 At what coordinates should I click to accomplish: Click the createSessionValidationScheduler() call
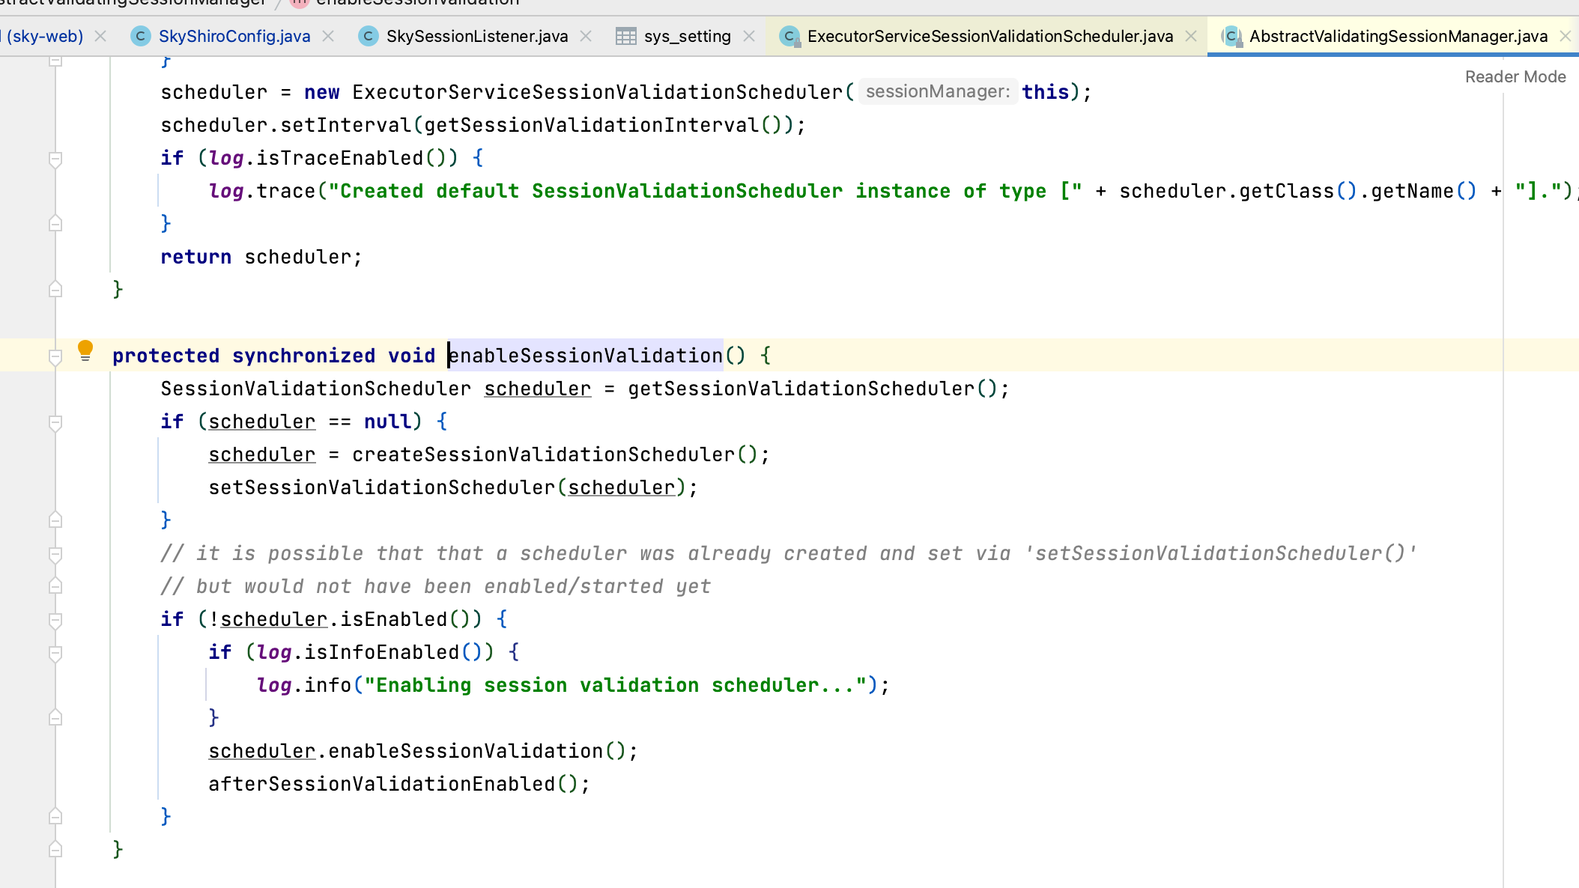[555, 454]
